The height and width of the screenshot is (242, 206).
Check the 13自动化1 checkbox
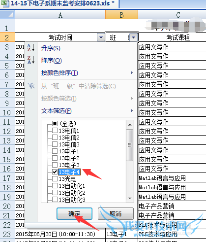click(55, 186)
